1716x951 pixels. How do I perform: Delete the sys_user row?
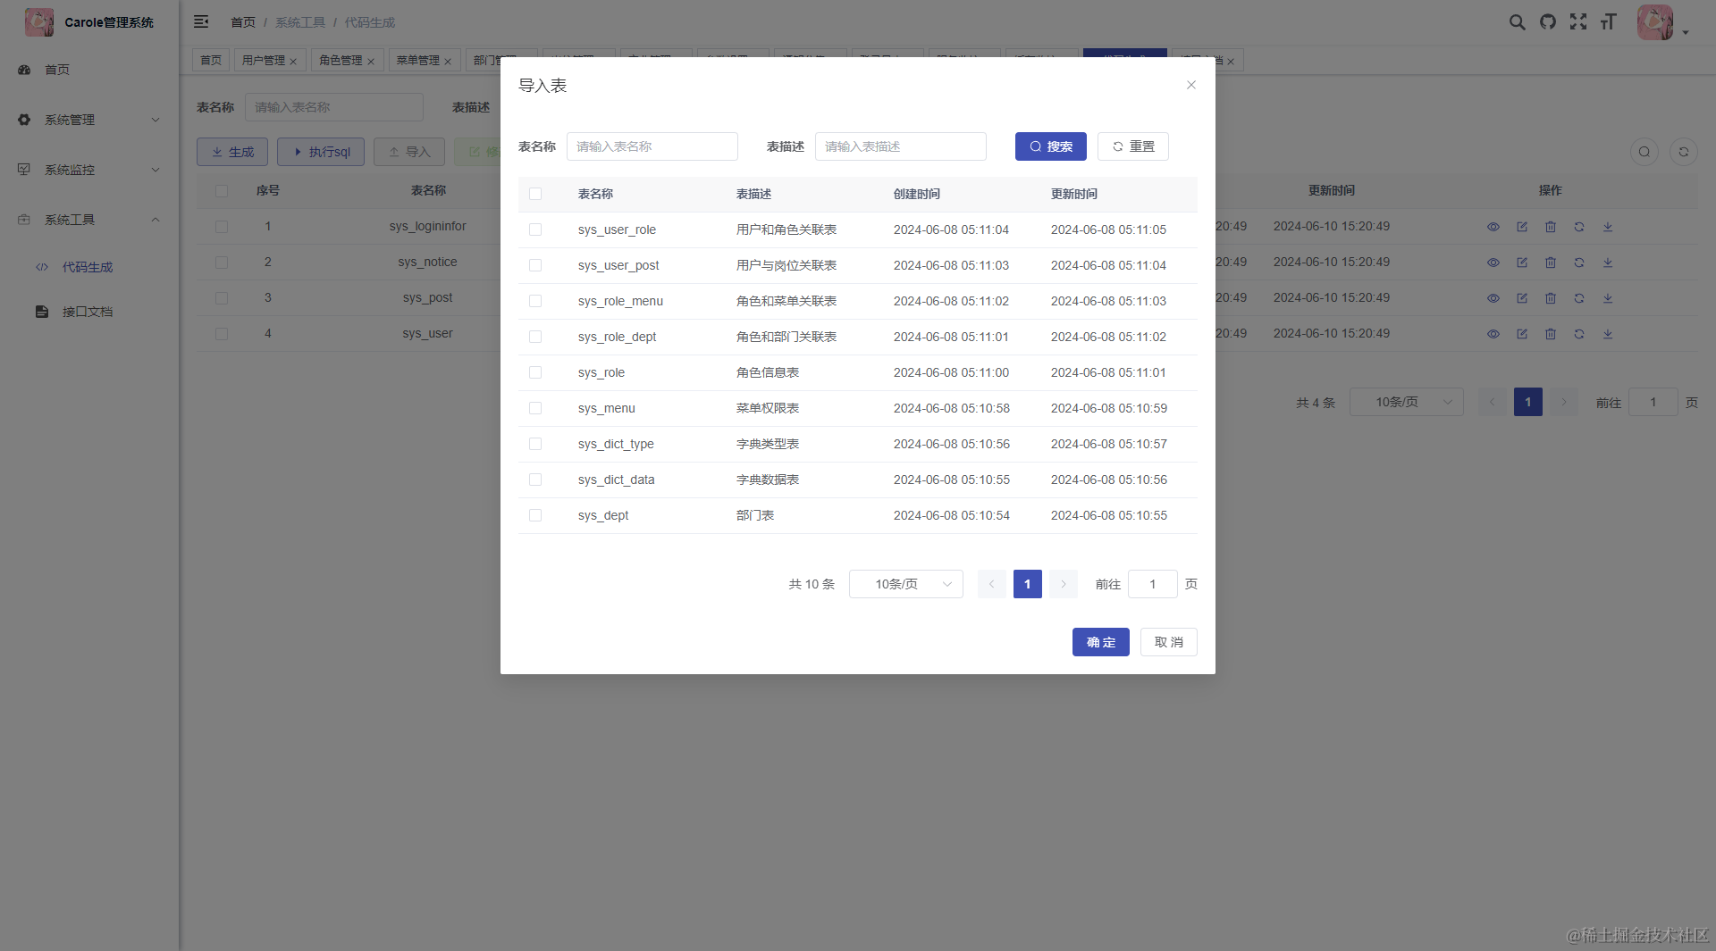pos(1551,334)
